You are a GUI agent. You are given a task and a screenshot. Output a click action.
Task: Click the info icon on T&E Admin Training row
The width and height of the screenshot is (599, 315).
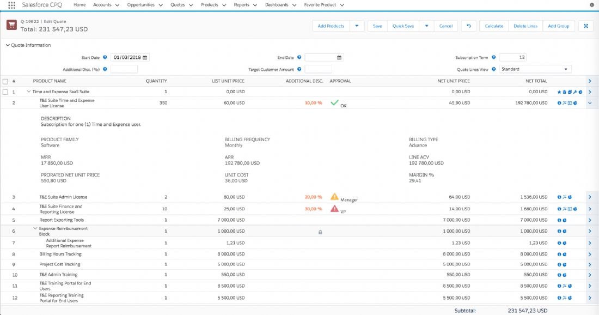[559, 275]
